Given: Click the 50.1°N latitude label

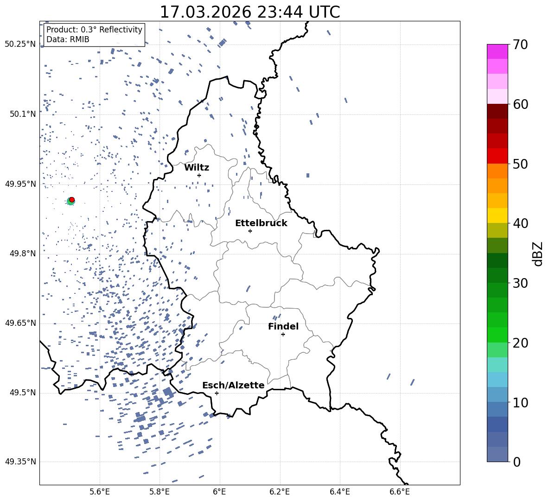Looking at the screenshot, I should pos(23,114).
